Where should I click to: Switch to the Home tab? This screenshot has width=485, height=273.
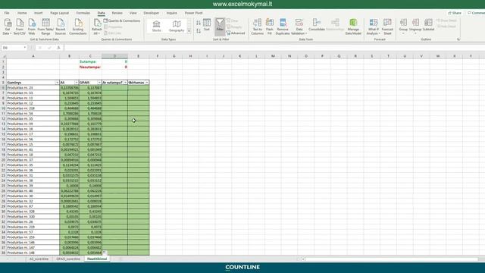tap(22, 13)
